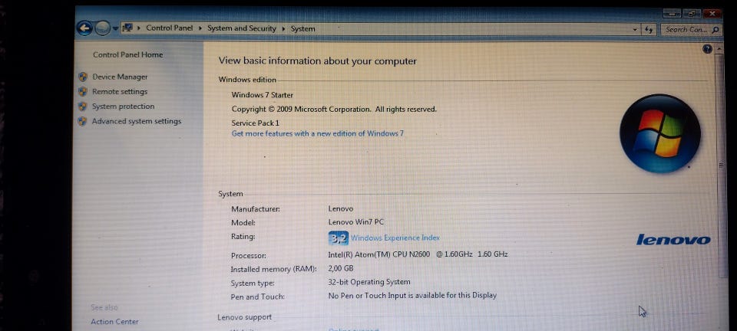
Task: Open Help via the question mark icon
Action: click(x=707, y=49)
